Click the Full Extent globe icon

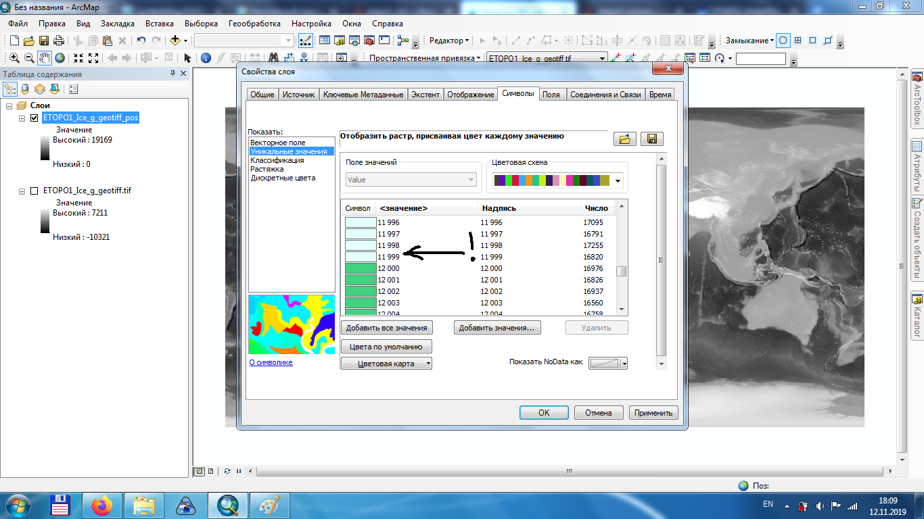click(x=60, y=58)
